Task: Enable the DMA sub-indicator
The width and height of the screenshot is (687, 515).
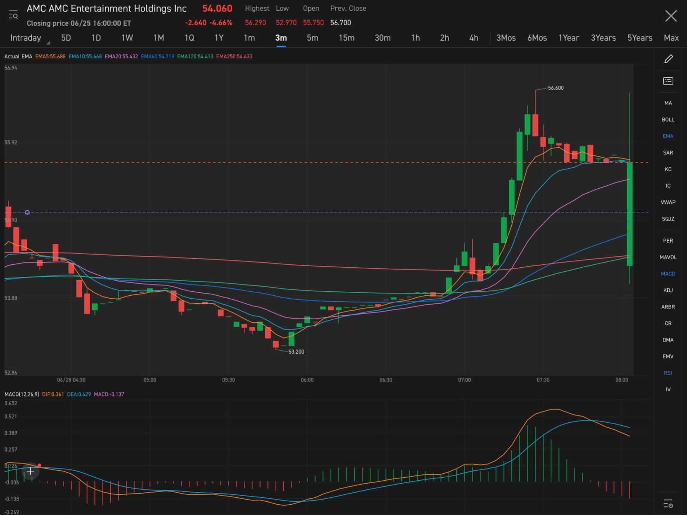Action: [x=668, y=340]
